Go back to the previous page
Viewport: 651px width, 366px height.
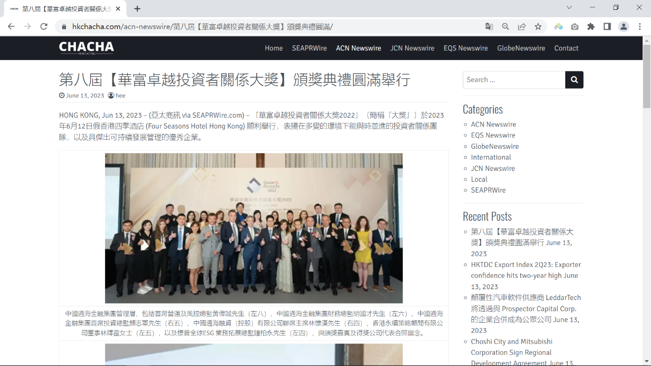tap(11, 27)
